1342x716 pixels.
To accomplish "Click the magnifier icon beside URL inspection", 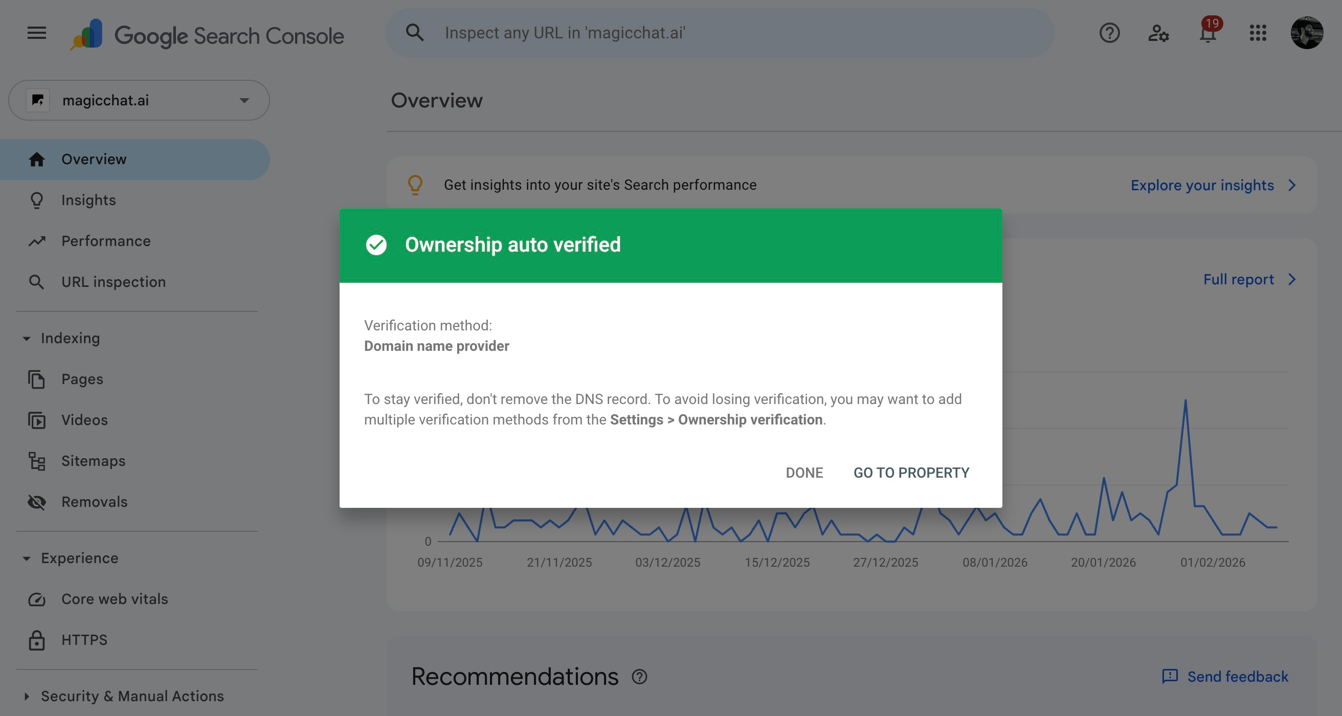I will coord(36,282).
